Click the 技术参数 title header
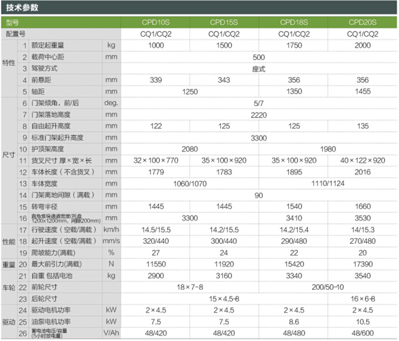This screenshot has width=399, height=341. coord(21,8)
